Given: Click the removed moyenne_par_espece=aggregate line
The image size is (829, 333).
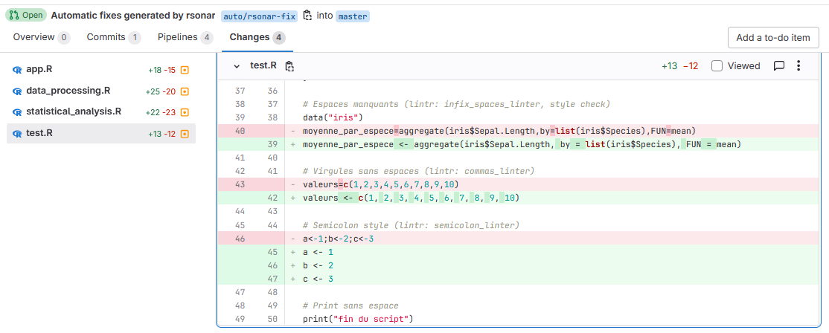Looking at the screenshot, I should pos(499,131).
